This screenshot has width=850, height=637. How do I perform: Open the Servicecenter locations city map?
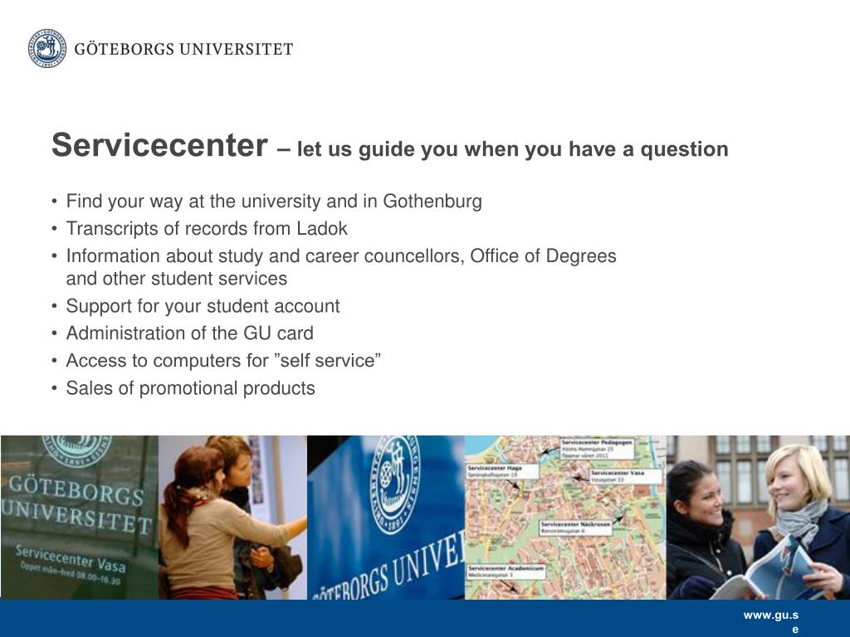[565, 518]
